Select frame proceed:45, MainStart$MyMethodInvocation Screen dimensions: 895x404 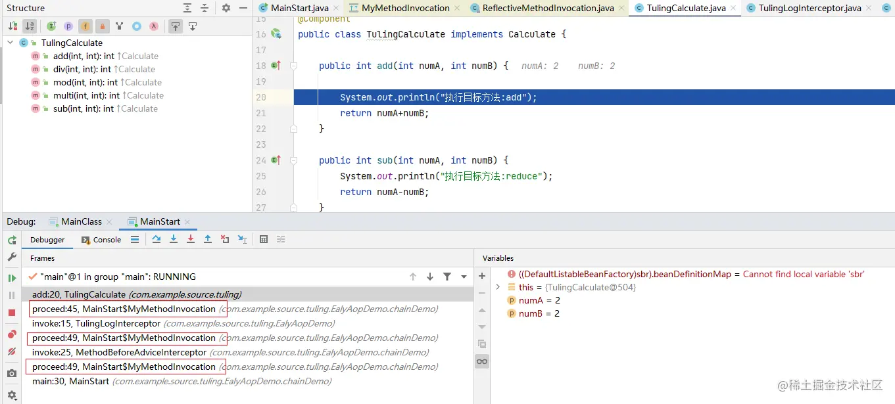[x=247, y=309]
